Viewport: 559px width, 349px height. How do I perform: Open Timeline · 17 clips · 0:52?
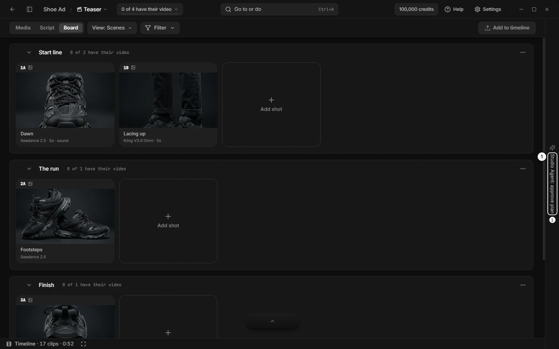tap(40, 344)
